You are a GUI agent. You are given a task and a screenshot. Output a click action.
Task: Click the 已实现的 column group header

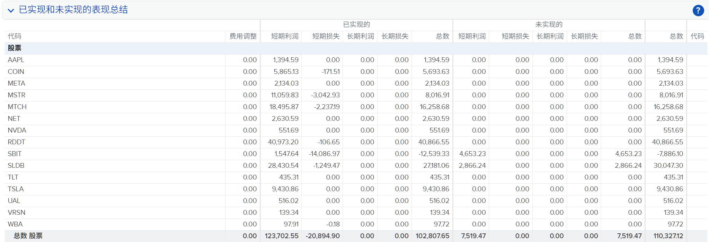tap(356, 25)
